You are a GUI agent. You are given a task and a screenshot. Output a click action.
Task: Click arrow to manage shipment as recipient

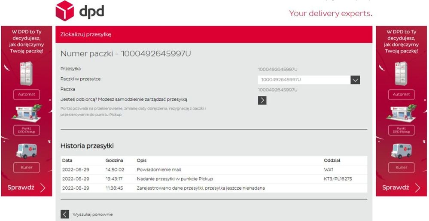click(262, 100)
